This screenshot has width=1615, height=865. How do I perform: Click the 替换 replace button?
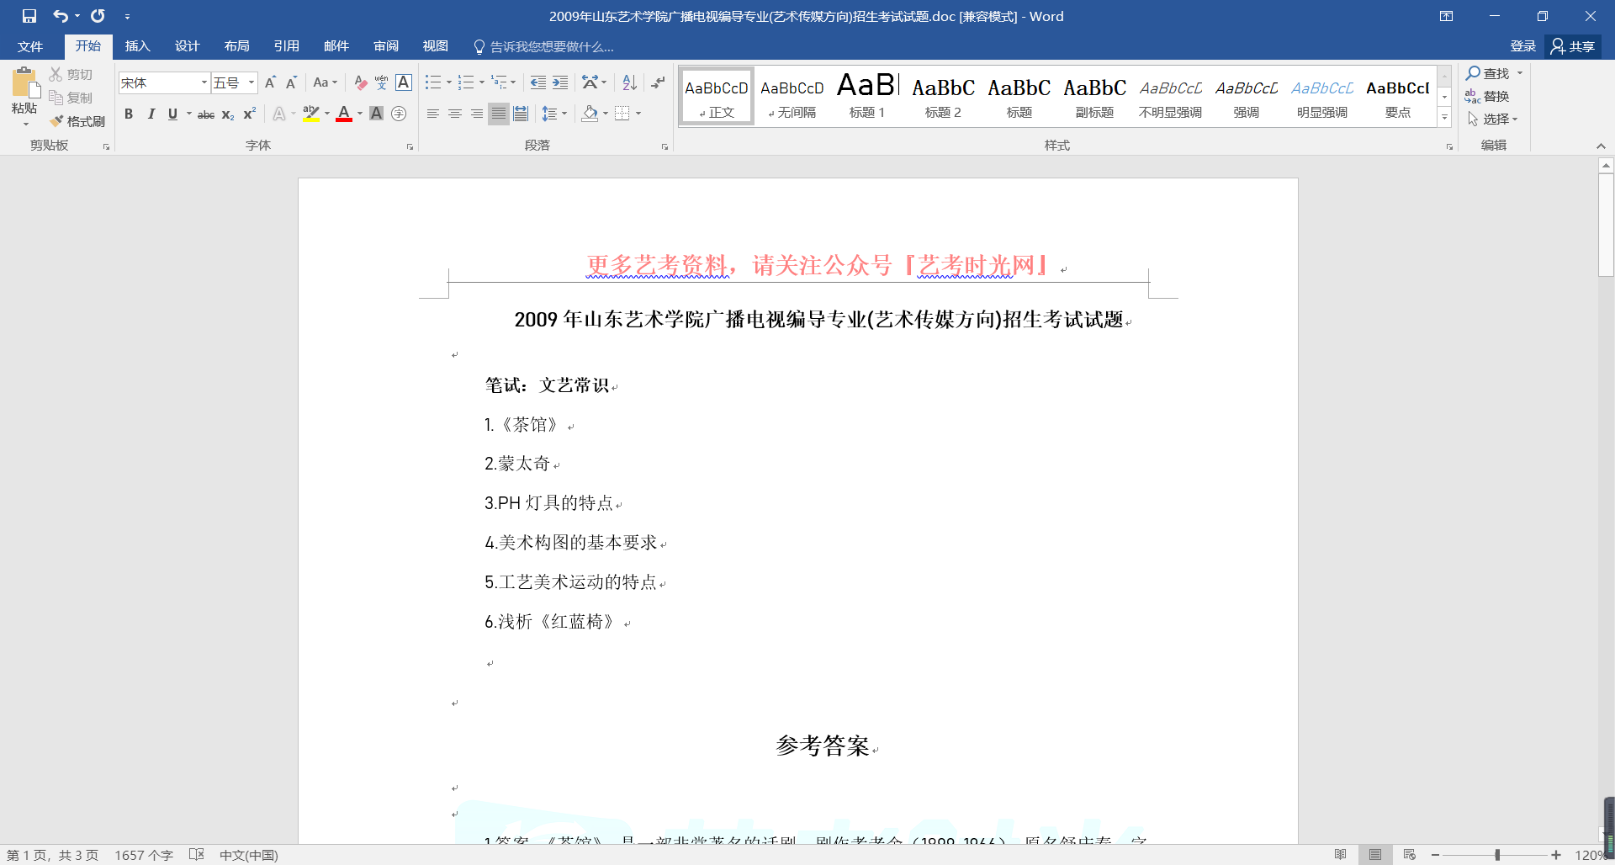[1487, 96]
